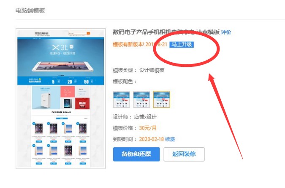This screenshot has height=188, width=285.
Task: Click the search box in template preview
Action: [x=78, y=33]
